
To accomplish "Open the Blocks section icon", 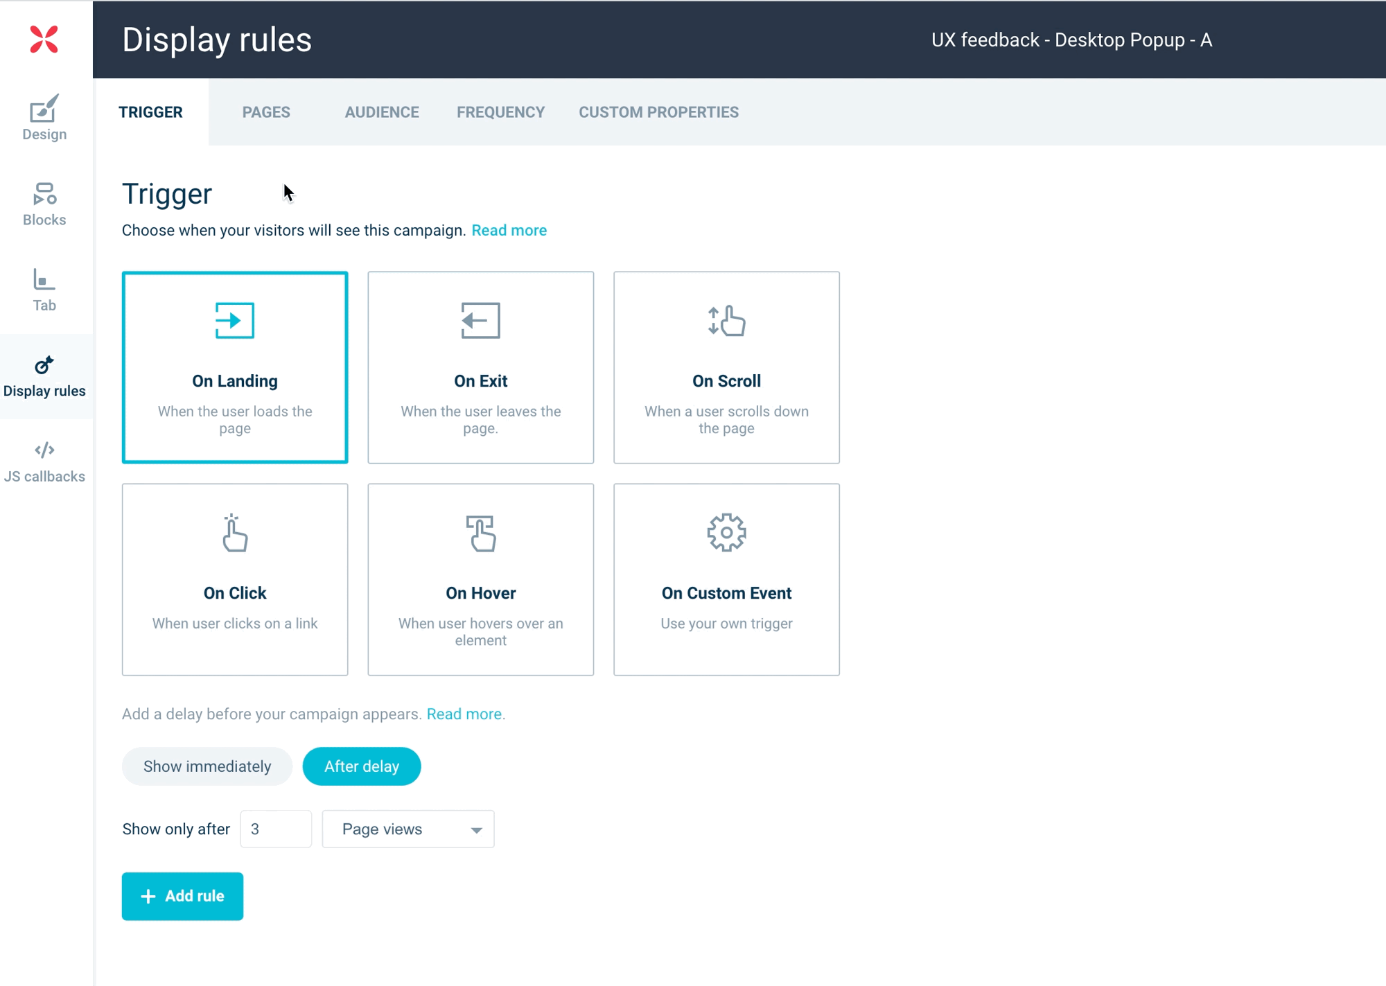I will tap(44, 193).
